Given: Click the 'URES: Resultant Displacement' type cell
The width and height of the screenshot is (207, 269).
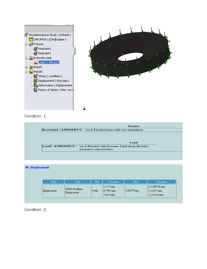Looking at the screenshot, I should tap(78, 191).
